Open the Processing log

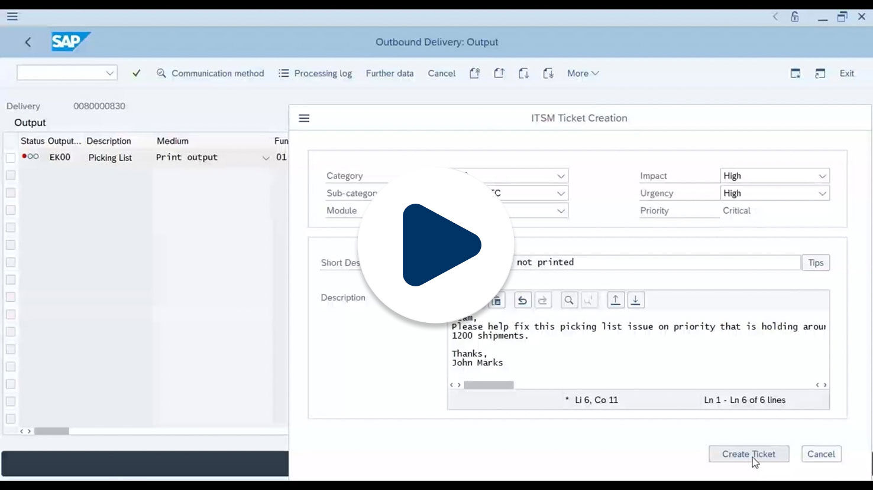pyautogui.click(x=315, y=73)
